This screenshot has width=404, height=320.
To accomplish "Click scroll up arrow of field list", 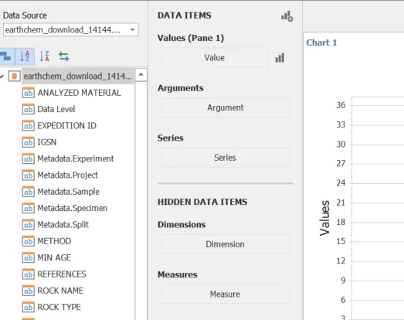I will tap(141, 75).
